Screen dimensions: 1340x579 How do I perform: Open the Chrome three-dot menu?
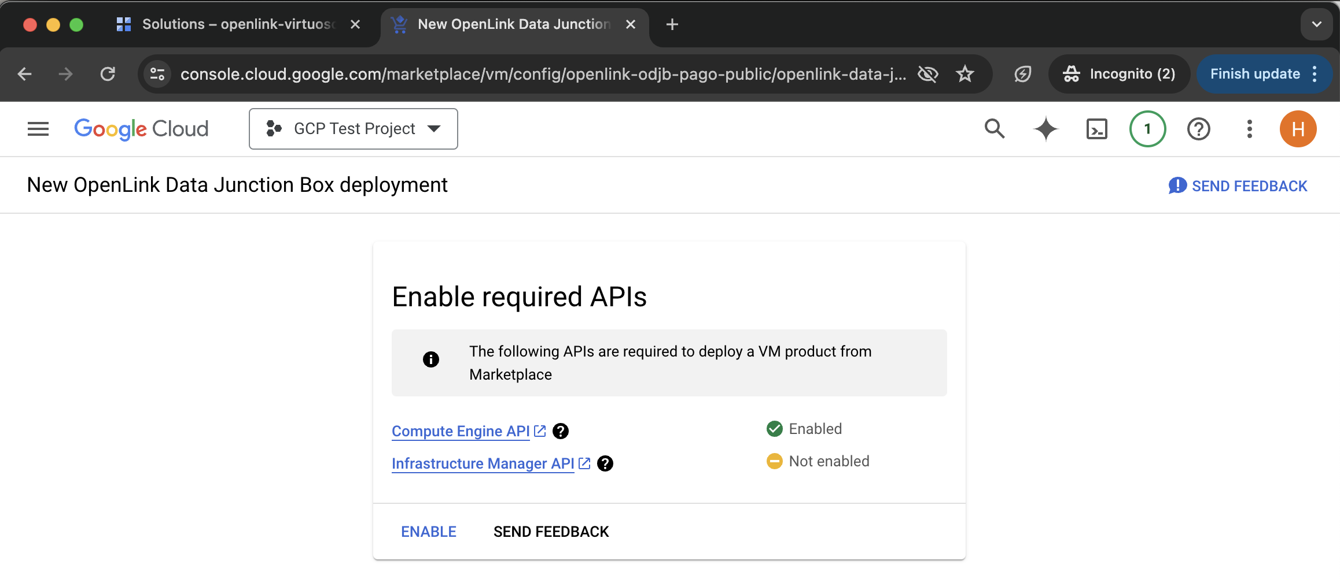tap(1315, 74)
